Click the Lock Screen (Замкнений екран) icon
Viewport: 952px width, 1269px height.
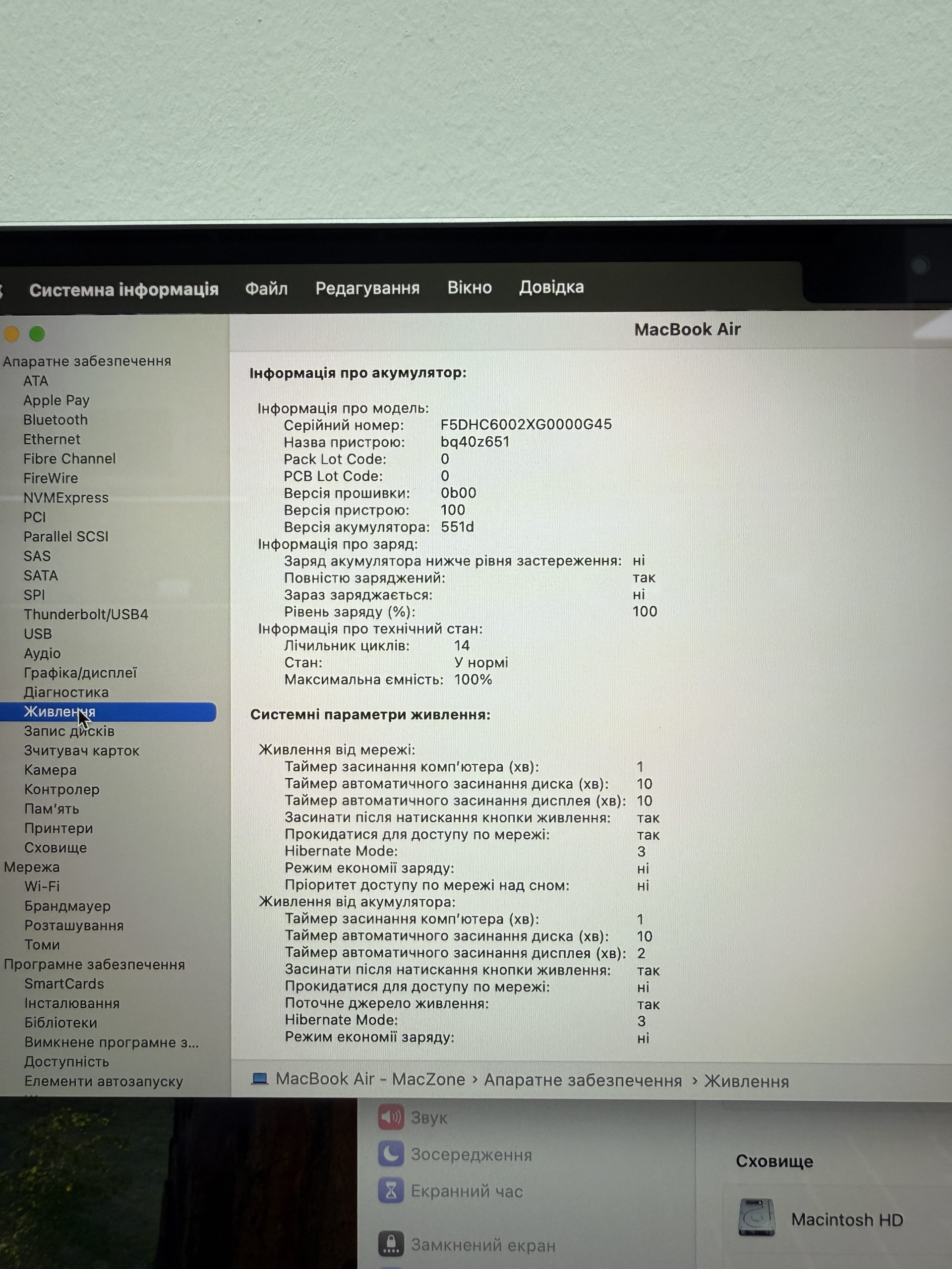[391, 1244]
